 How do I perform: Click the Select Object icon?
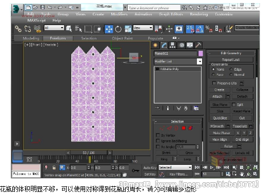pos(69,29)
